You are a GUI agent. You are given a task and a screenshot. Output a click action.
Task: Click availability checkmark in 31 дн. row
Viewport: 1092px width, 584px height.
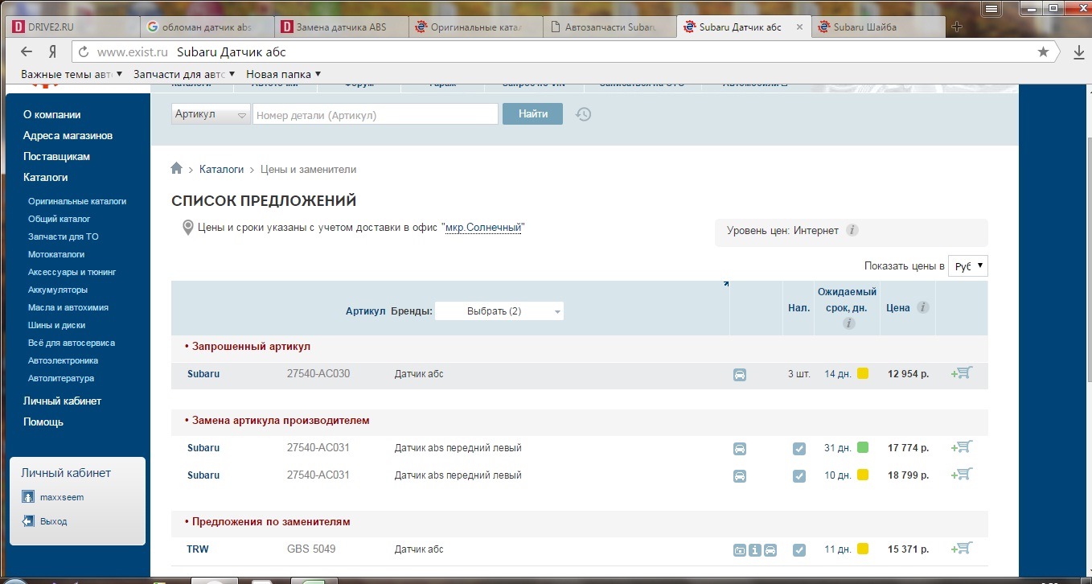(798, 449)
